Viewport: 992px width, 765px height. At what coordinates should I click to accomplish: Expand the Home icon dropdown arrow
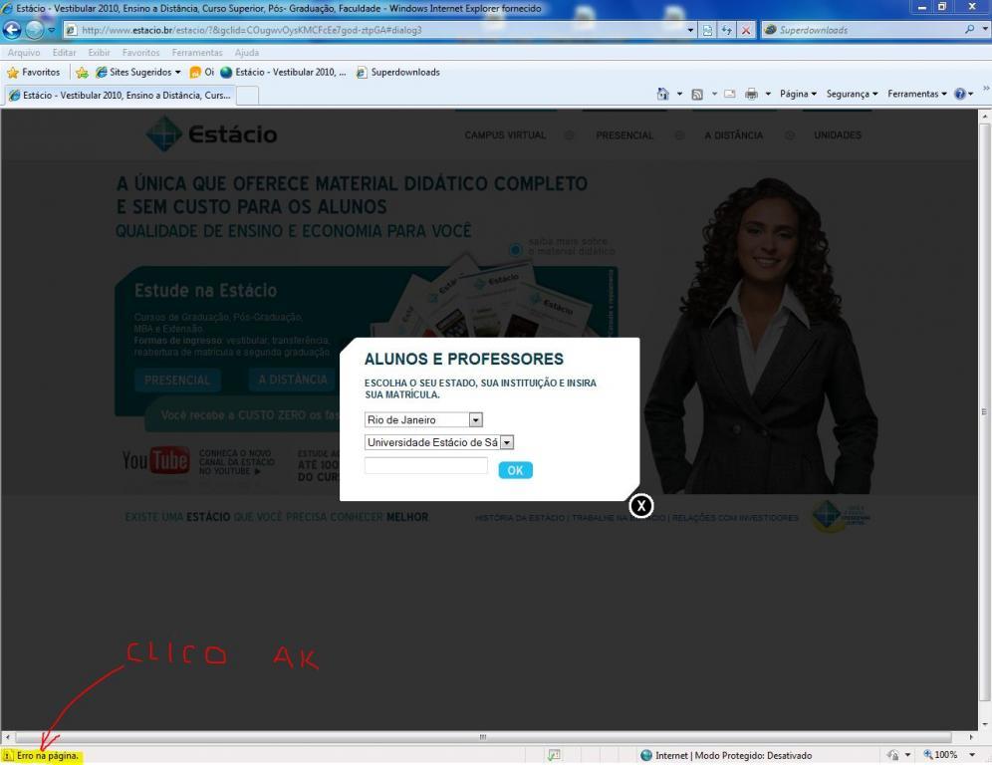coord(679,94)
